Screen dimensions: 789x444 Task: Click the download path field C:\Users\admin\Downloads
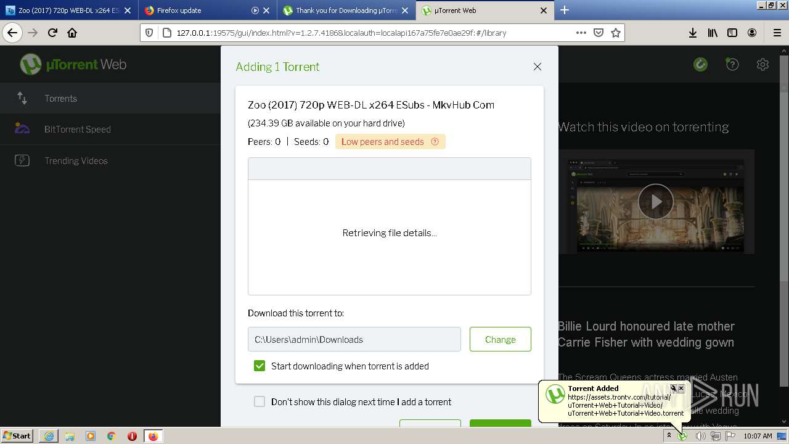[354, 339]
